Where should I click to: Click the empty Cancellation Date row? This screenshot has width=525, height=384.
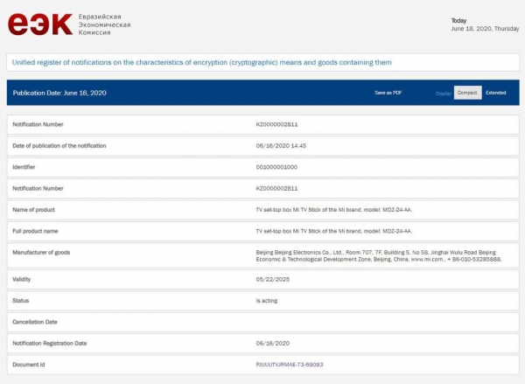pyautogui.click(x=263, y=322)
